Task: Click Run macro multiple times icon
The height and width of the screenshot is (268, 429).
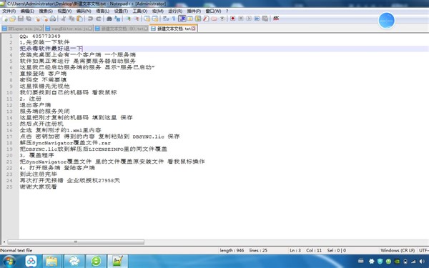Action: (x=257, y=19)
